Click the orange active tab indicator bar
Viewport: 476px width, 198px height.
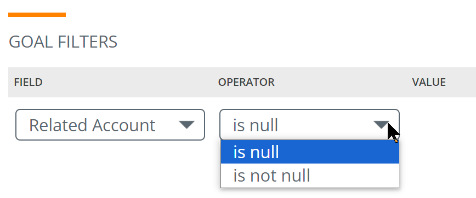click(37, 15)
